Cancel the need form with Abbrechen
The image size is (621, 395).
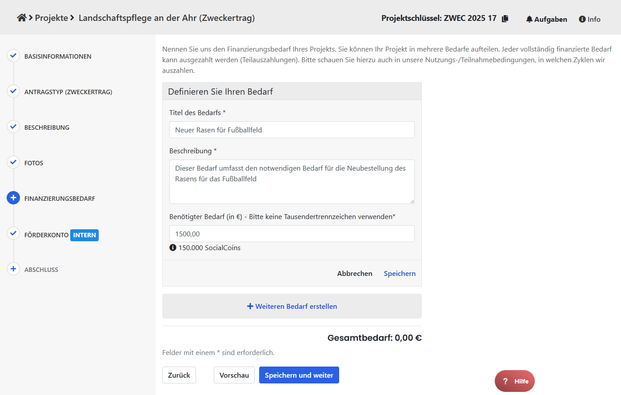(355, 273)
